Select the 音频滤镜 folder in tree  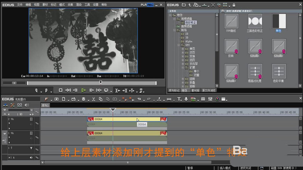pos(186,26)
